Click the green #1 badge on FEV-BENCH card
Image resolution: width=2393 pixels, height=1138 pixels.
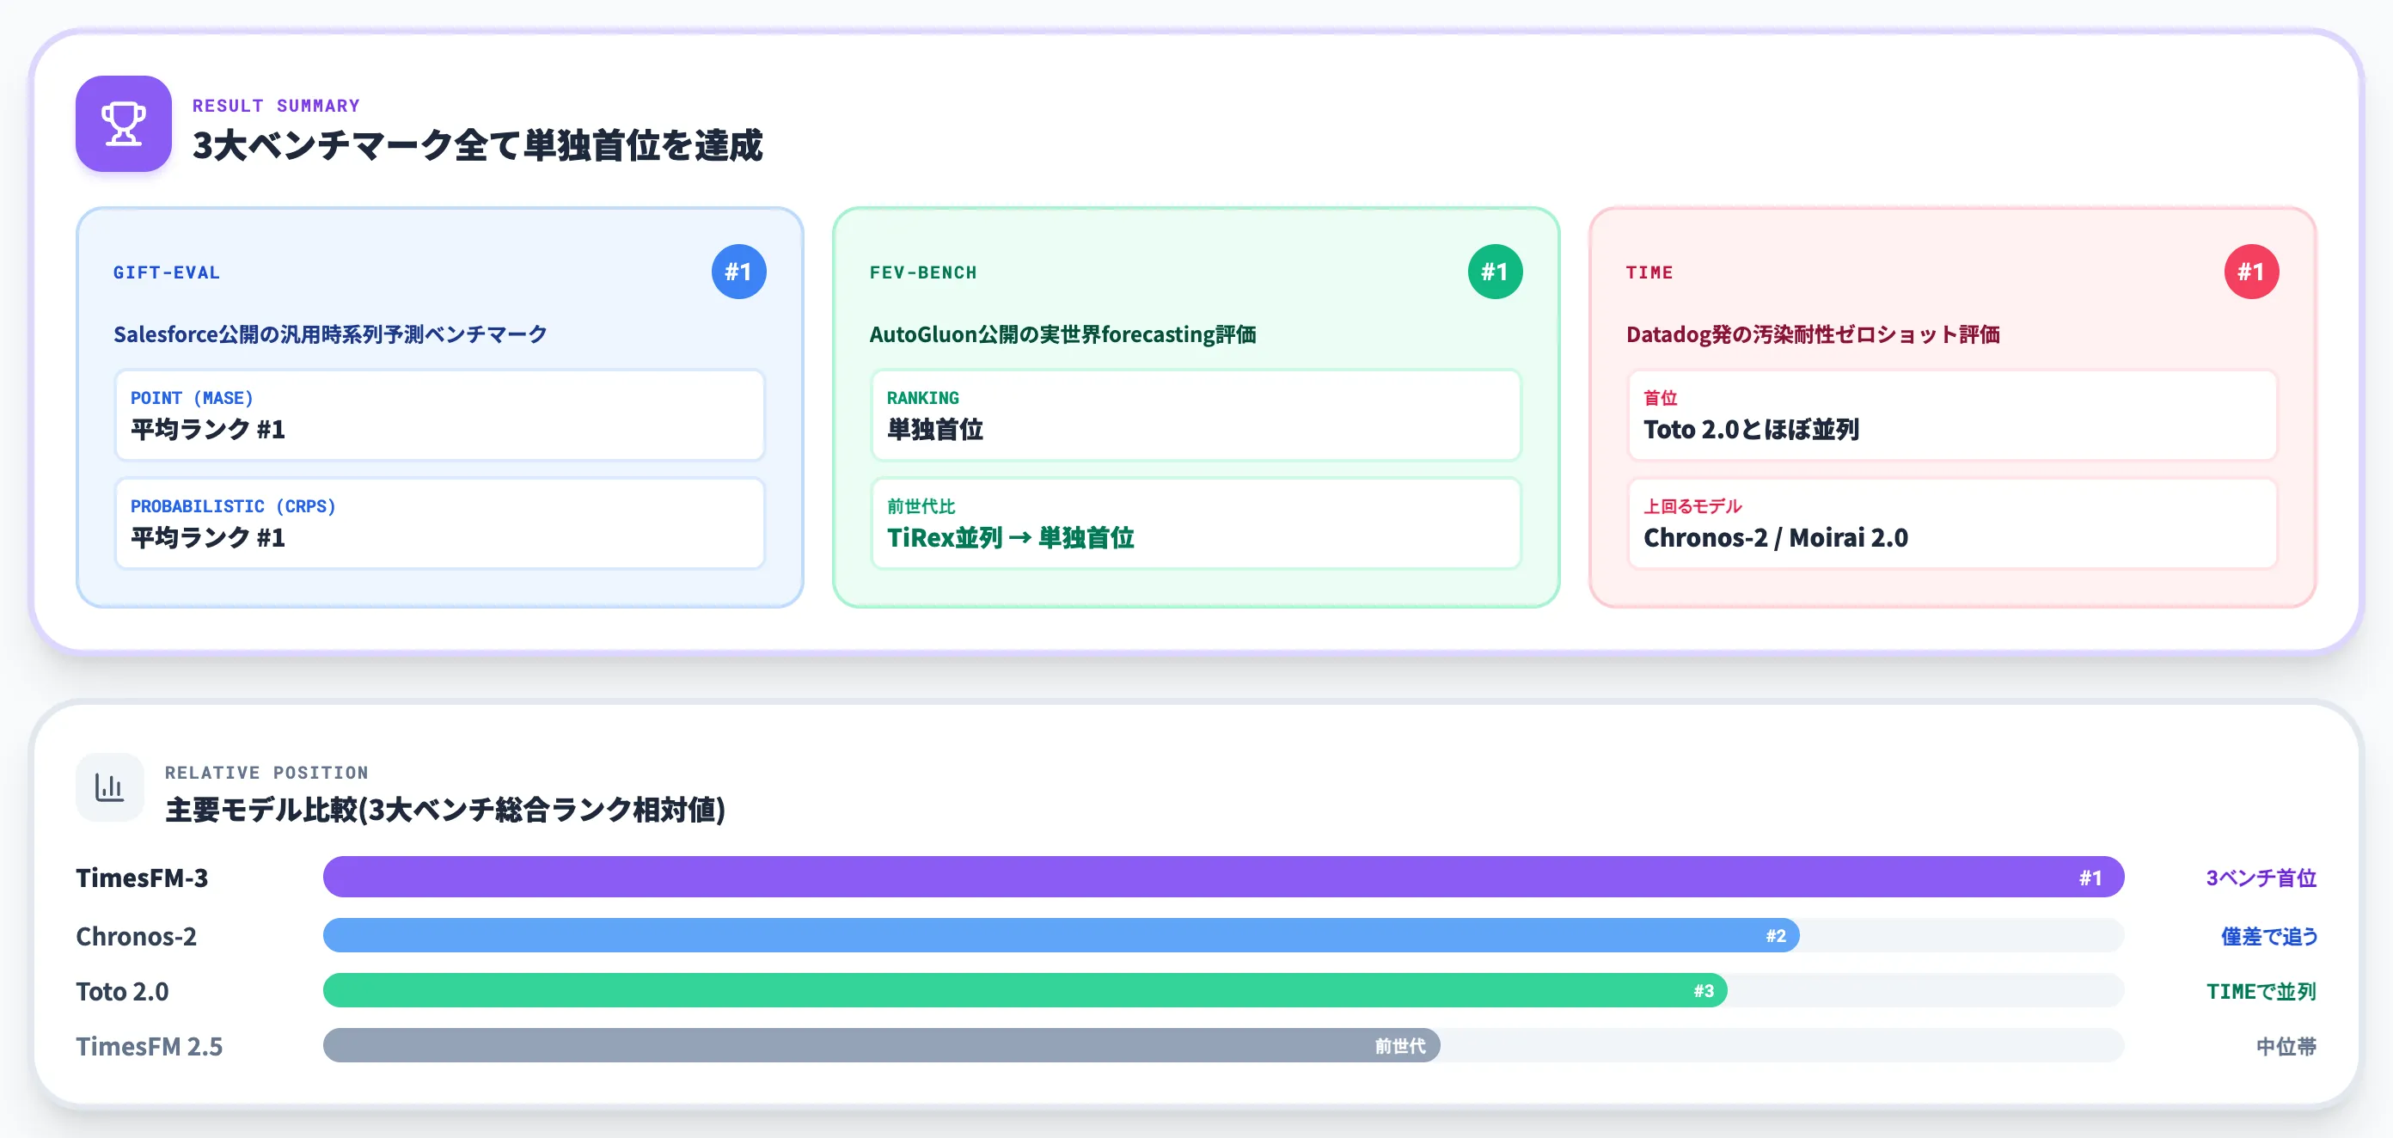coord(1495,272)
